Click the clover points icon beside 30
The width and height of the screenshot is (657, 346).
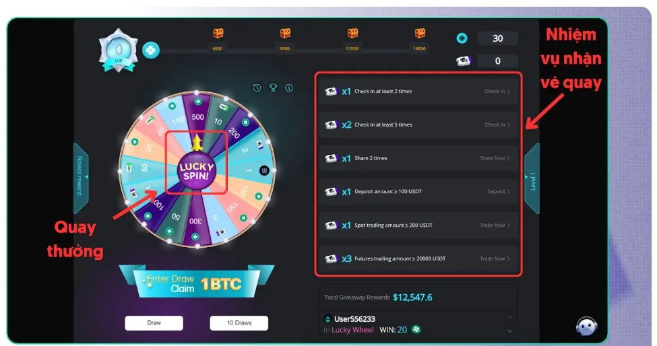[x=462, y=38]
